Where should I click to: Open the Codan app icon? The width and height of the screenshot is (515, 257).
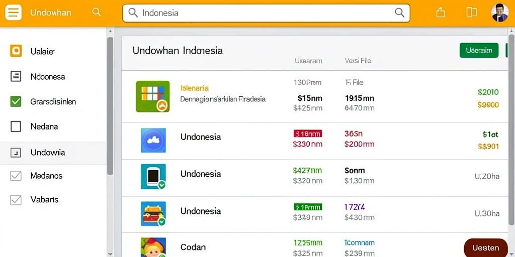pos(153,247)
